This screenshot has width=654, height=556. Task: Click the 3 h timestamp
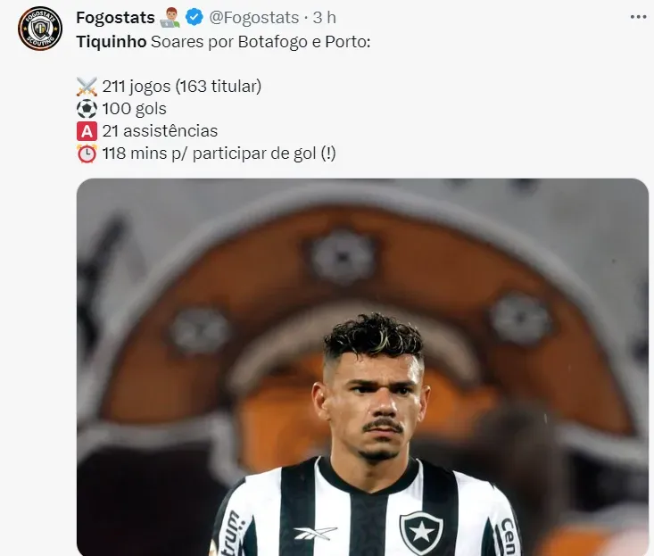(x=325, y=18)
